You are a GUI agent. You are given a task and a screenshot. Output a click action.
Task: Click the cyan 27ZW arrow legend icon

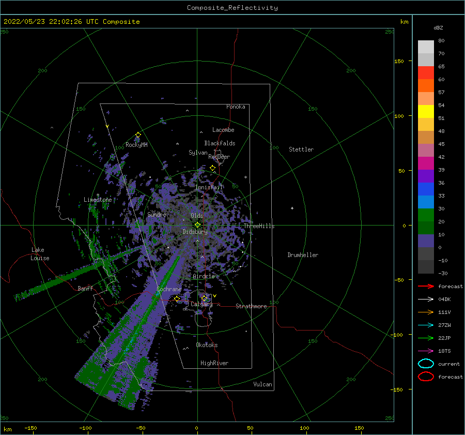pos(426,325)
